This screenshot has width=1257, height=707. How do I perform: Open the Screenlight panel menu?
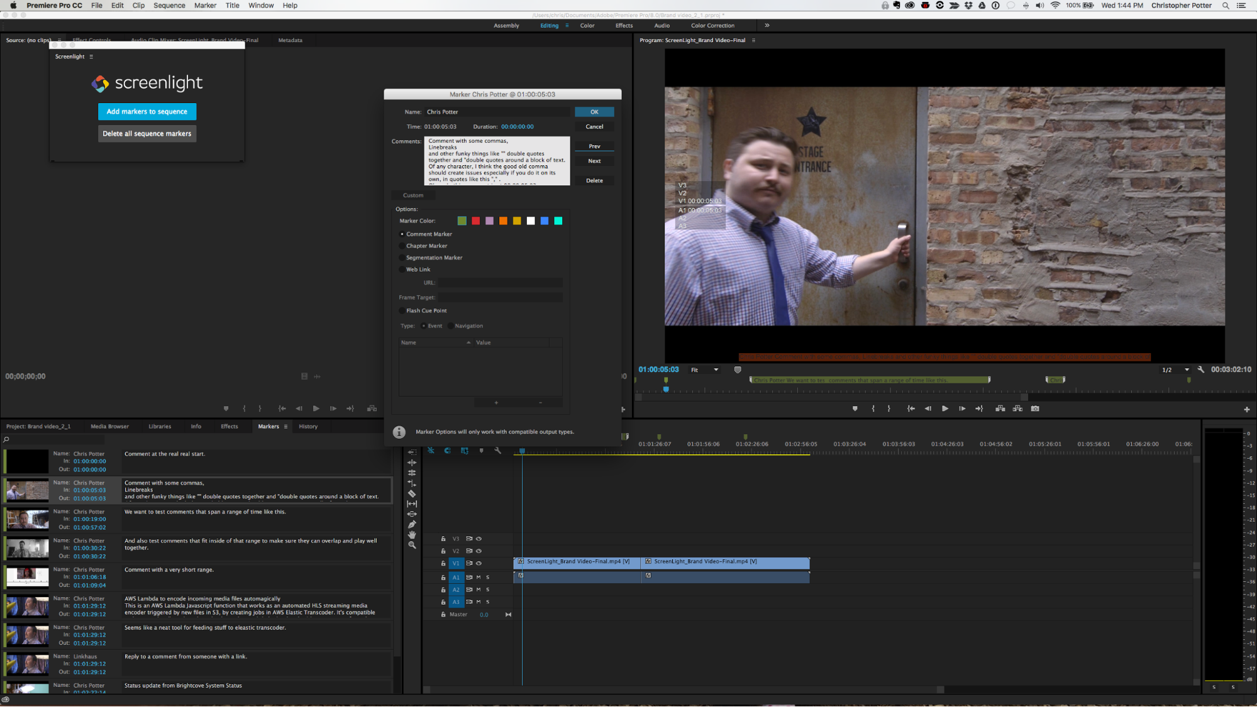coord(91,57)
